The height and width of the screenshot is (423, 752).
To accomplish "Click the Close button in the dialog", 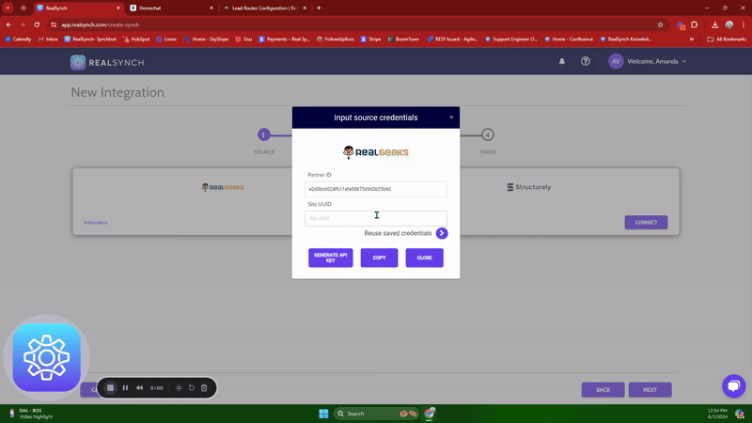I will point(425,258).
